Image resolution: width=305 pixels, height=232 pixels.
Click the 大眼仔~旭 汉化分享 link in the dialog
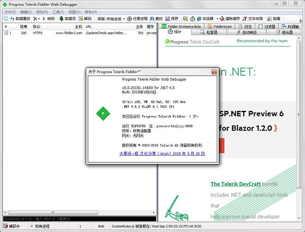162,154
